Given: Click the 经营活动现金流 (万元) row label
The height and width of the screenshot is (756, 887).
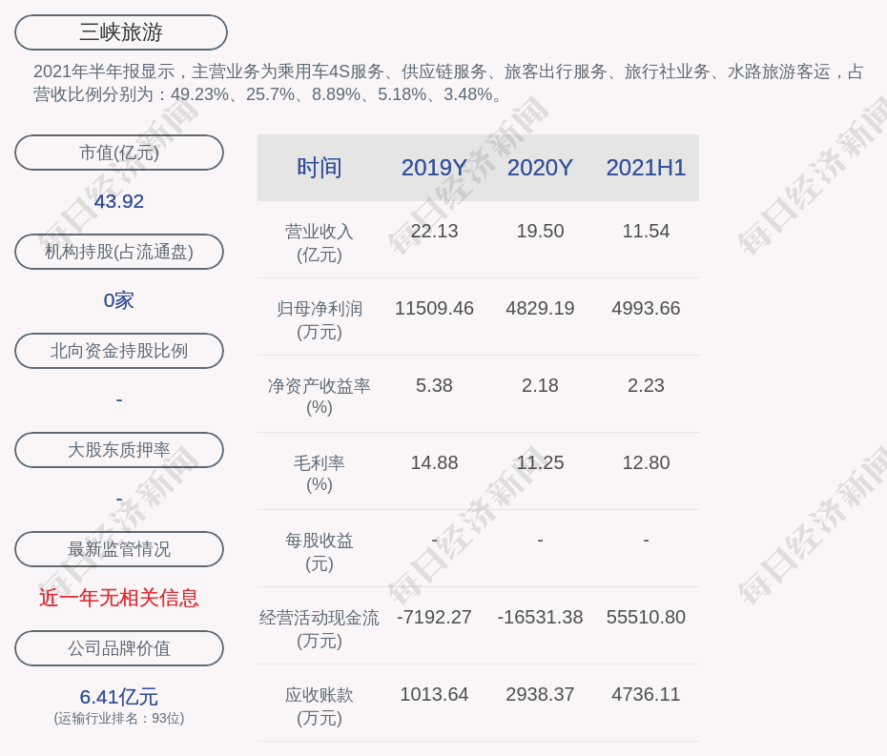Looking at the screenshot, I should coord(320,629).
